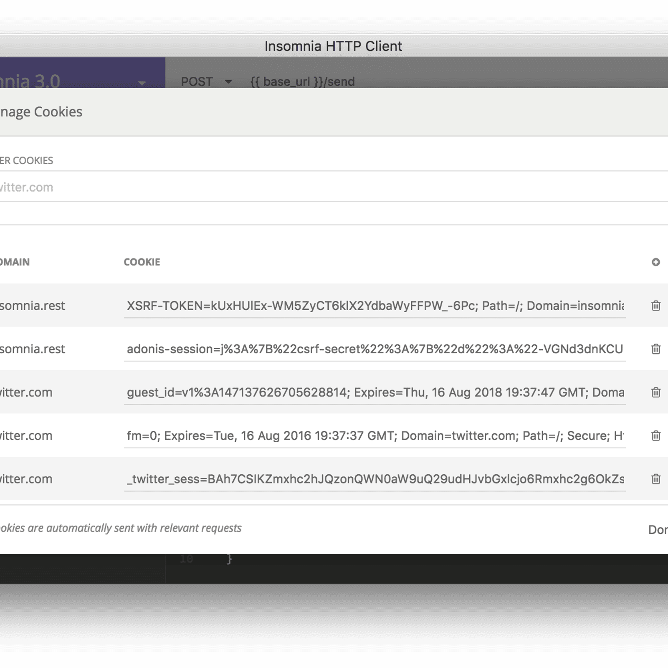Viewport: 668px width, 668px height.
Task: Edit the fm=0 cookie text field
Action: pos(374,436)
